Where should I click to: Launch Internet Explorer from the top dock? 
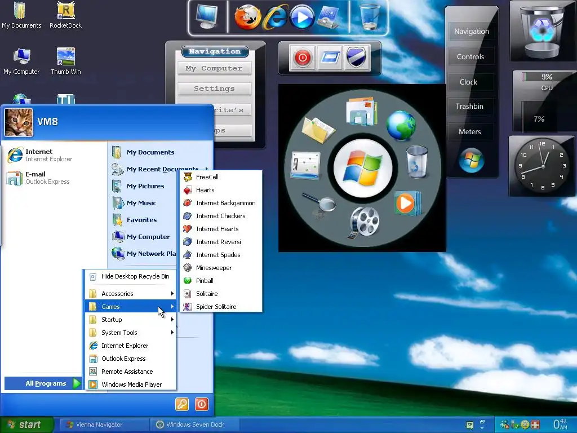274,17
